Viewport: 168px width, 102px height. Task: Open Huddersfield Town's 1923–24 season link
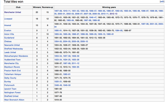coord(58,60)
